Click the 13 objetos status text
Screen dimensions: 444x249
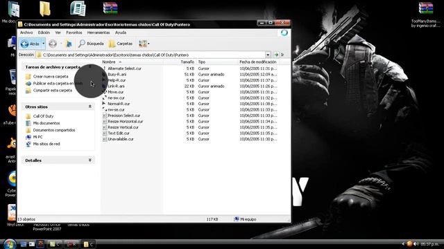[x=26, y=219]
